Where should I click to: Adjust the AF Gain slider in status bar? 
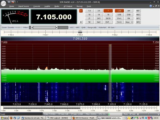(148, 114)
